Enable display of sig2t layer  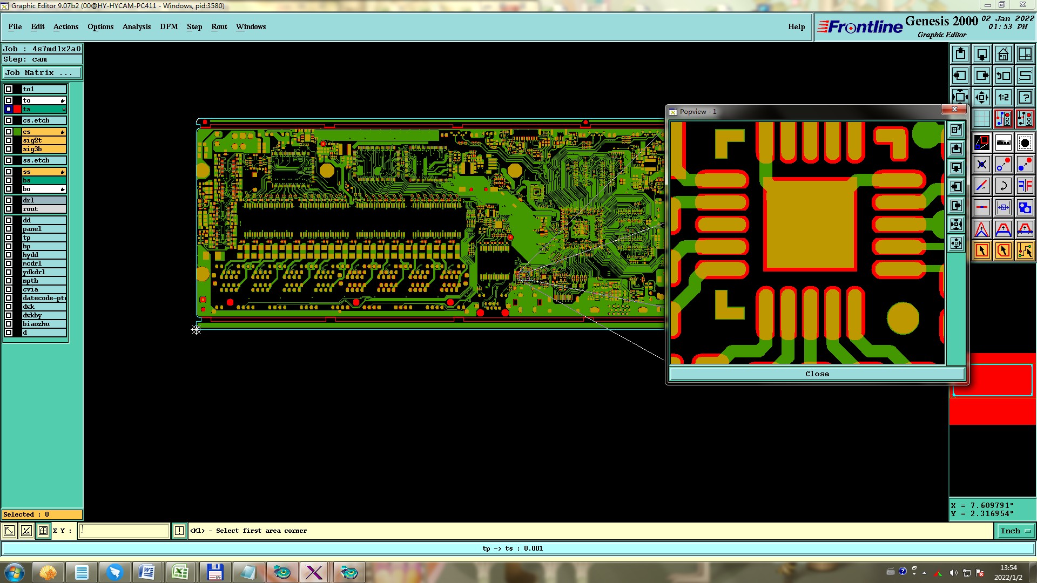tap(9, 140)
